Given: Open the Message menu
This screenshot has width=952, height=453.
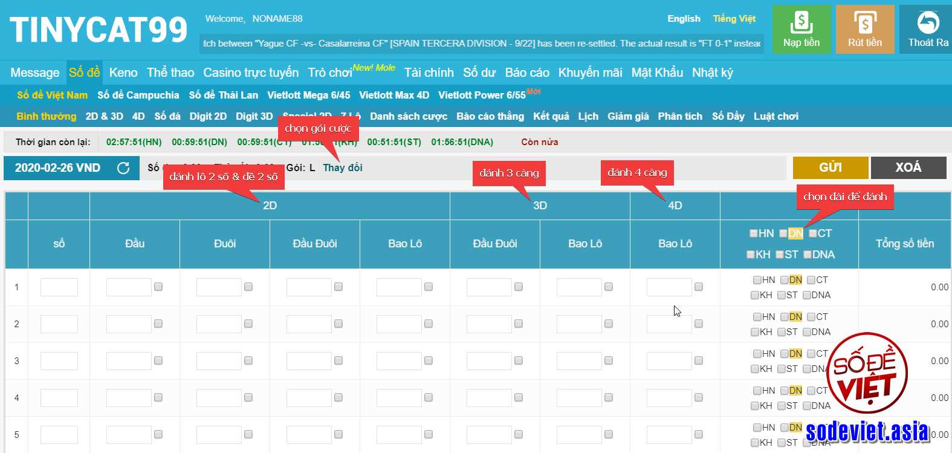Looking at the screenshot, I should [x=35, y=73].
